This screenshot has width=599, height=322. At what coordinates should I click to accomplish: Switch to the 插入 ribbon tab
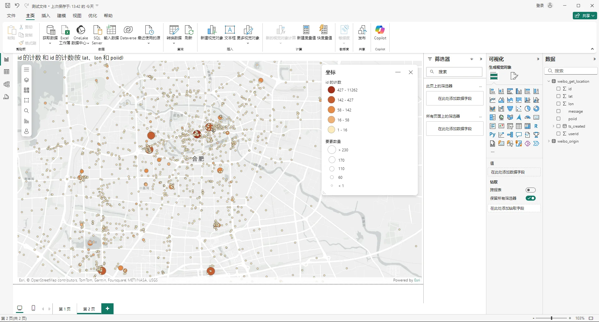(46, 16)
